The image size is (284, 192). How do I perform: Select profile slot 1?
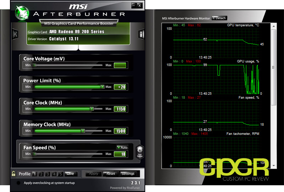[34, 174]
